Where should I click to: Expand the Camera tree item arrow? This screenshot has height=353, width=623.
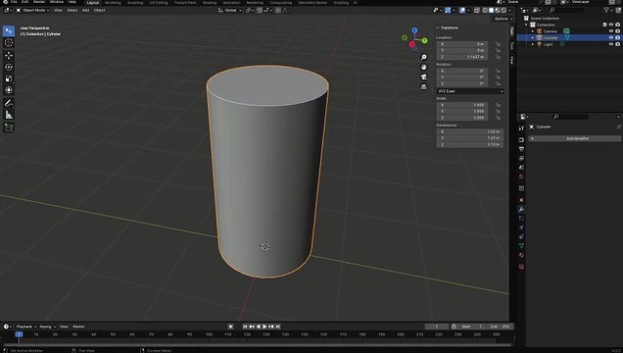tap(533, 31)
